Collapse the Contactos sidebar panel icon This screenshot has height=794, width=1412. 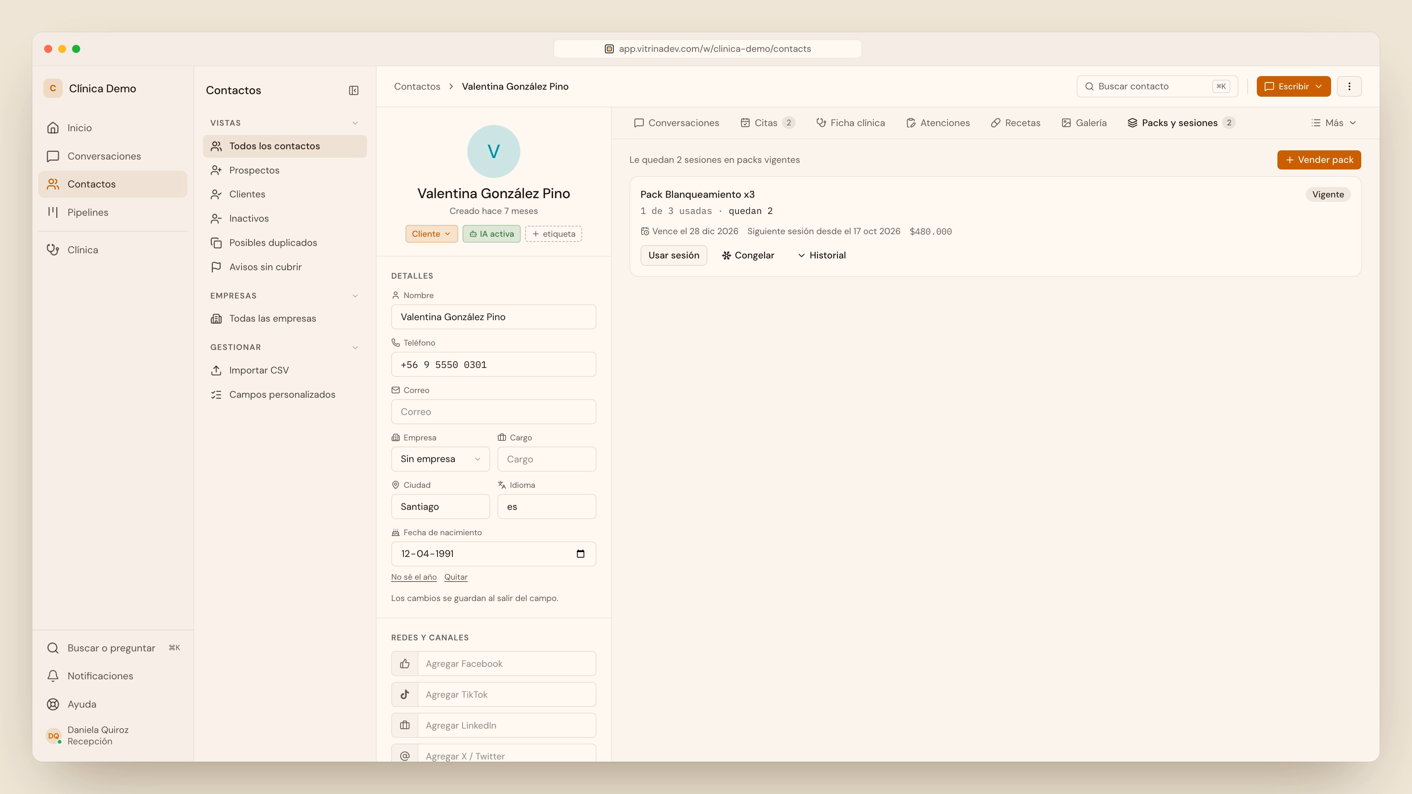tap(353, 90)
